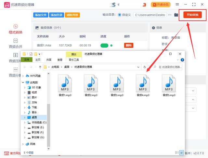
Task: Click the properties icon in quick access toolbar
Action: coord(31,54)
